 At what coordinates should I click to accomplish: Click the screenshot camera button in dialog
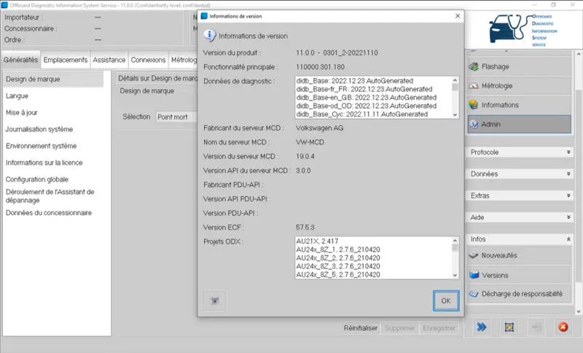pos(214,300)
